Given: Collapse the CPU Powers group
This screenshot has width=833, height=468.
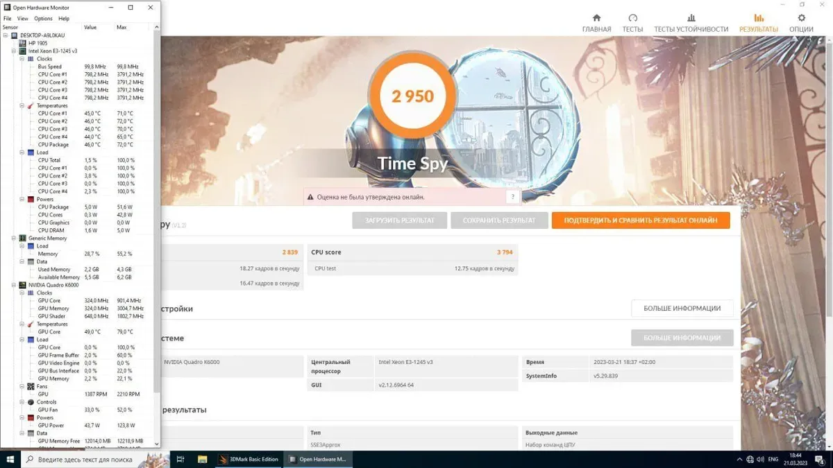Looking at the screenshot, I should tap(22, 199).
